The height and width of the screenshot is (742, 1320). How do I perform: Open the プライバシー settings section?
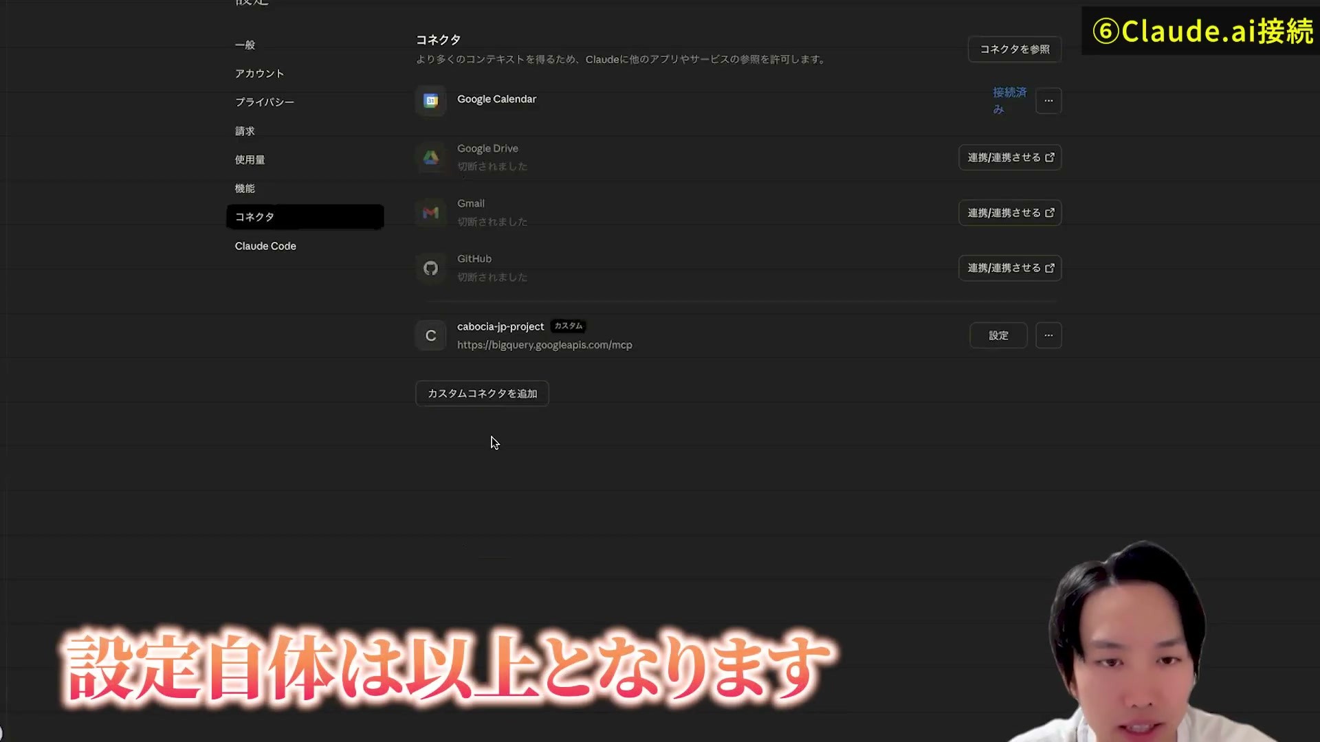265,102
